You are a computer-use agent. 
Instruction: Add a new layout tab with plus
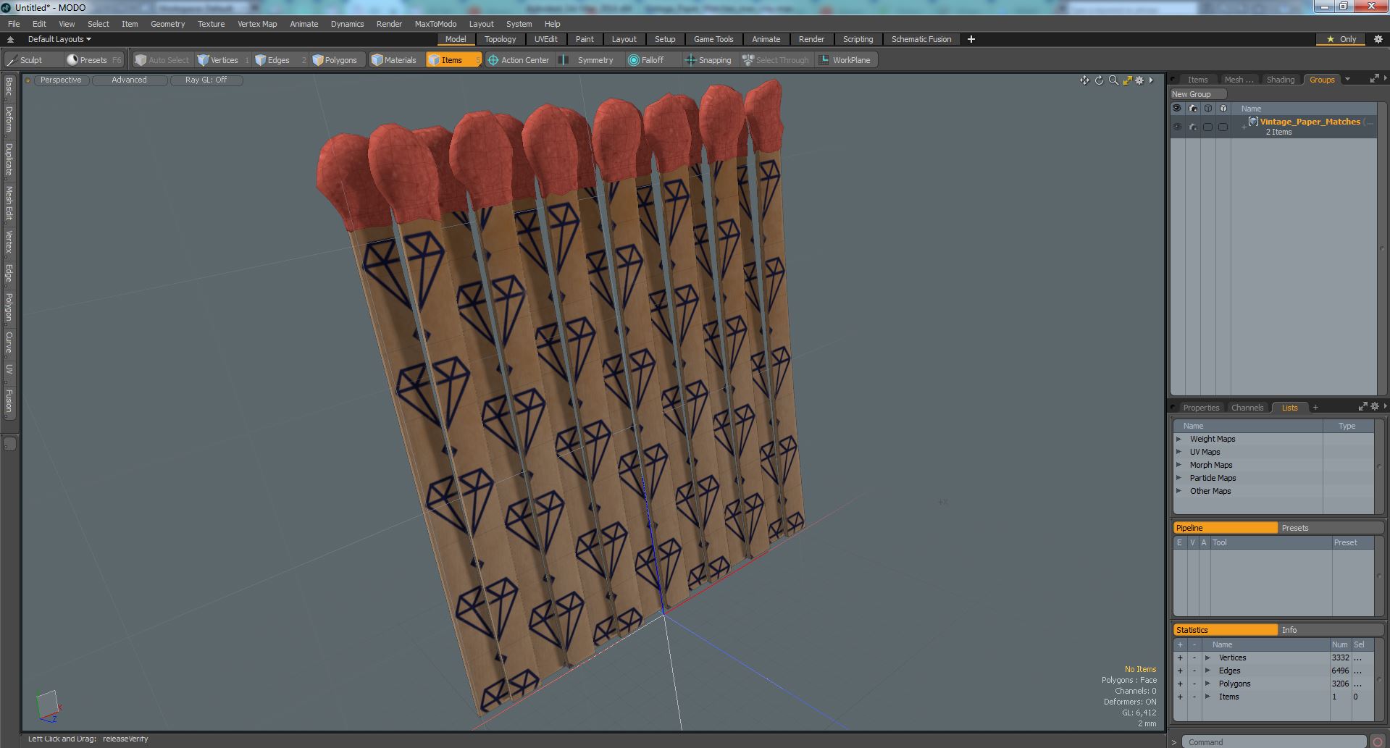pos(971,39)
